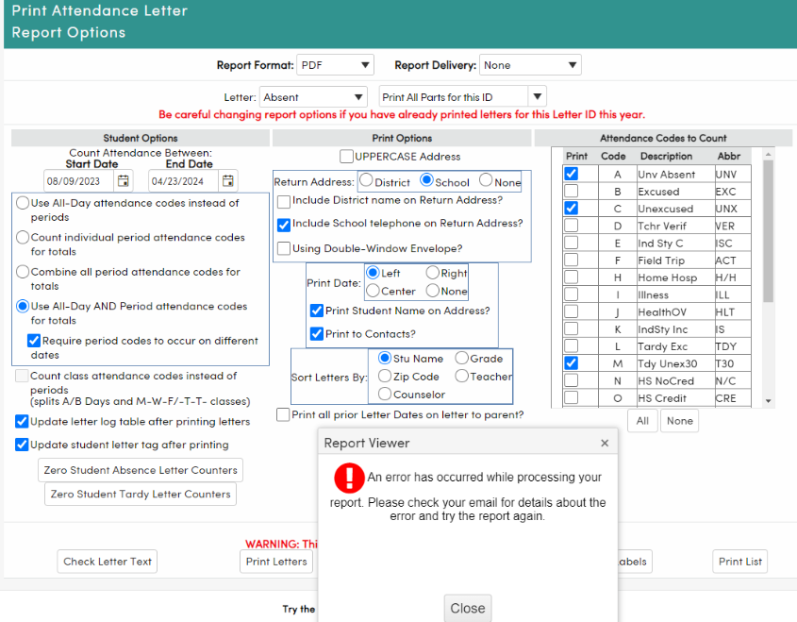Image resolution: width=797 pixels, height=622 pixels.
Task: Set Return Address to District
Action: 365,179
